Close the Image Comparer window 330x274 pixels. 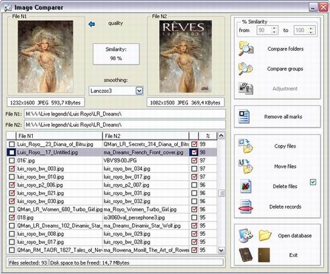click(323, 8)
